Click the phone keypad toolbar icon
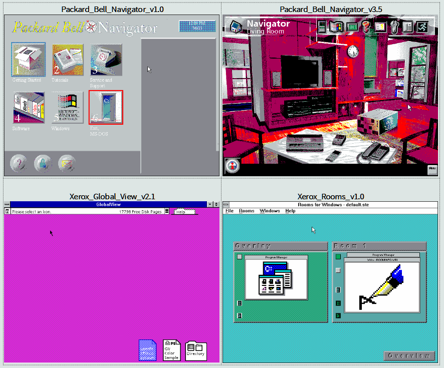Screen dimensions: 444x368 coord(408,27)
